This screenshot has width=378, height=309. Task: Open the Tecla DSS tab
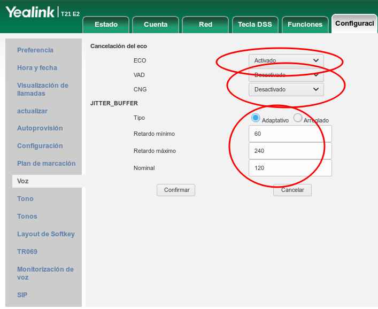[255, 25]
